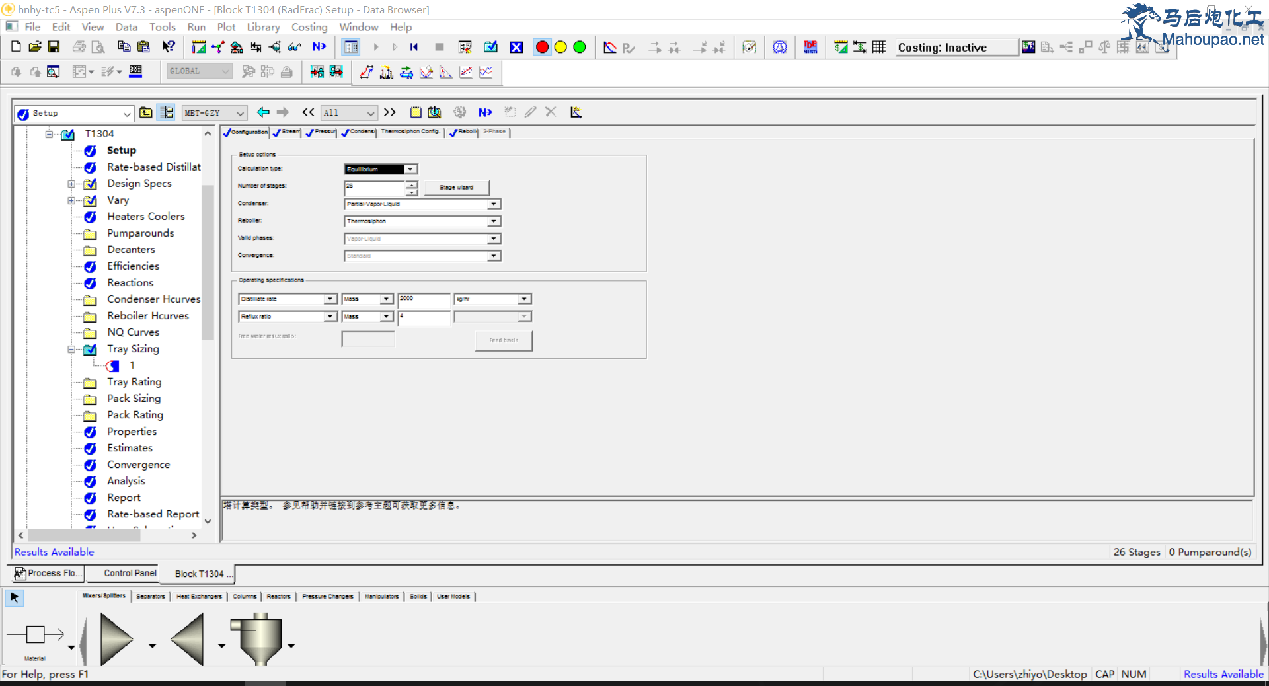This screenshot has width=1269, height=686.
Task: Open the Setup form selector dropdown
Action: tap(126, 114)
